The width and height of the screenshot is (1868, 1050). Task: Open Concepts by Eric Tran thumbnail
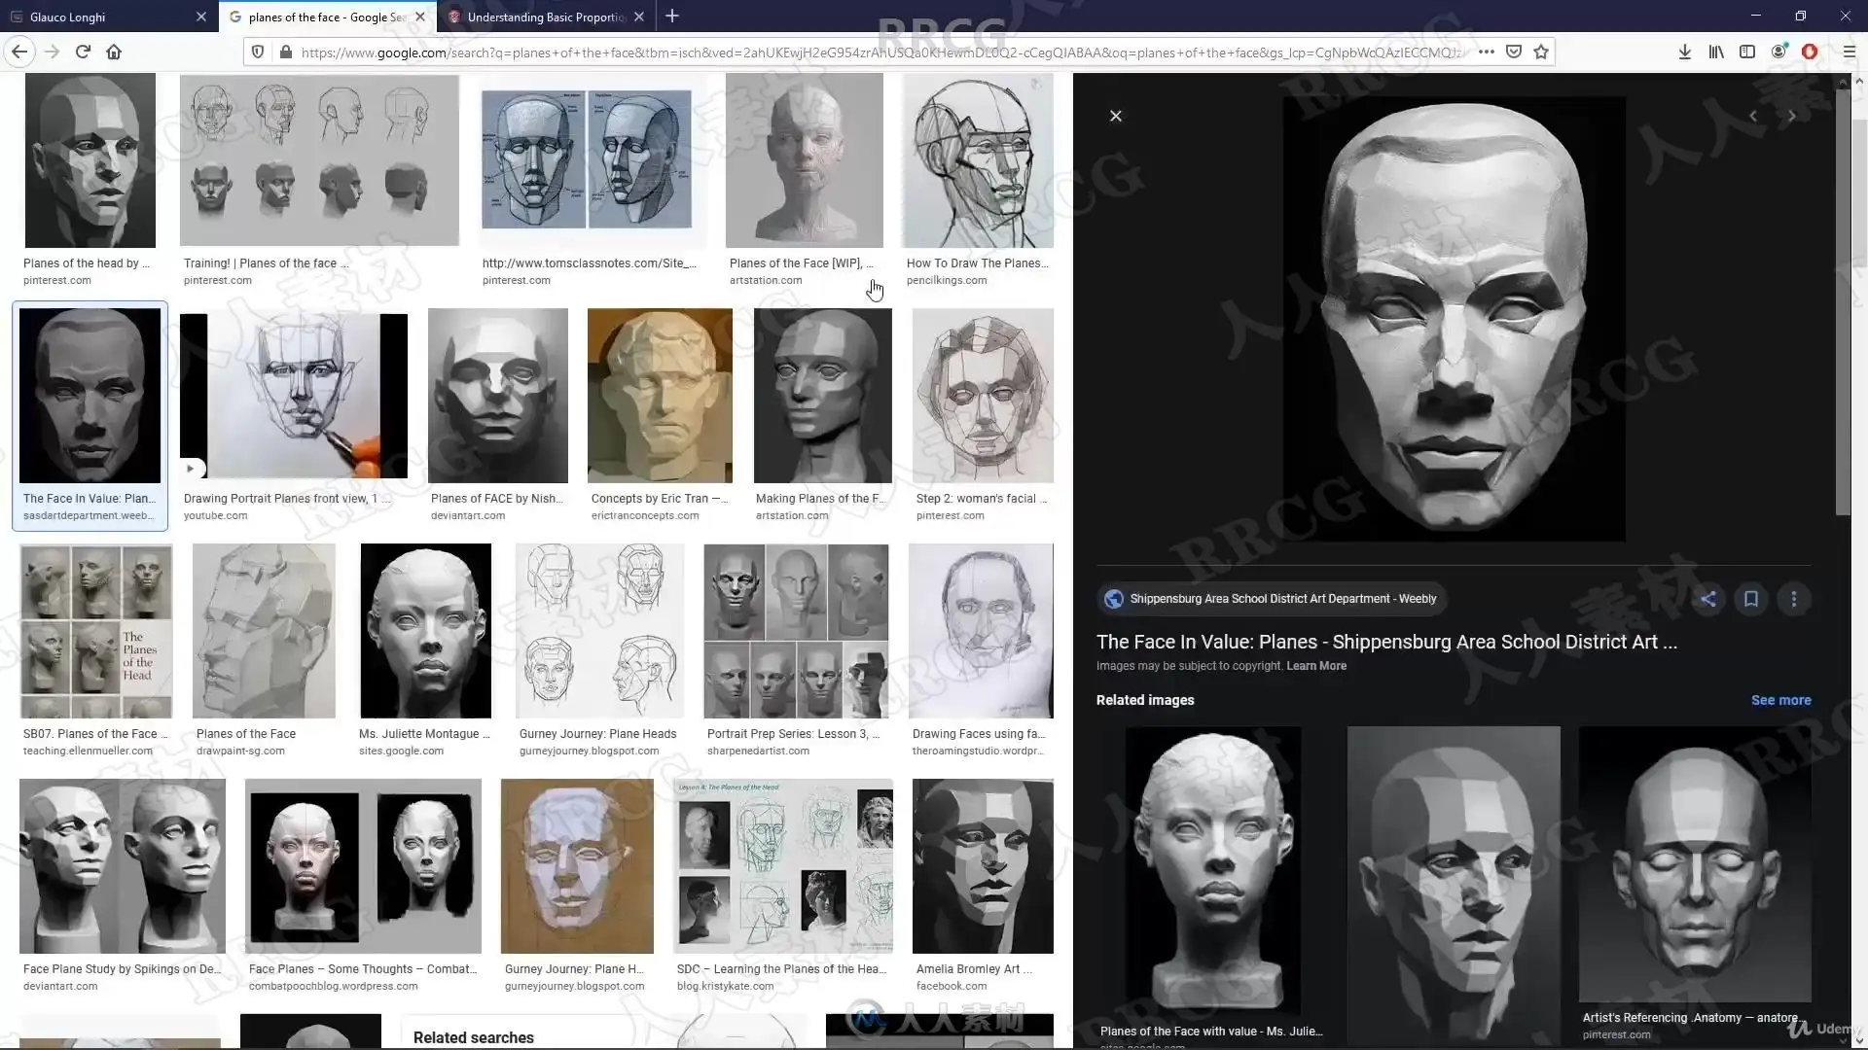(660, 396)
